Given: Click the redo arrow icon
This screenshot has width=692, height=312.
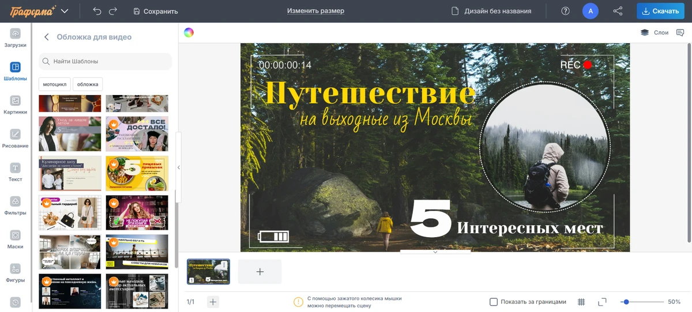Looking at the screenshot, I should [x=113, y=11].
